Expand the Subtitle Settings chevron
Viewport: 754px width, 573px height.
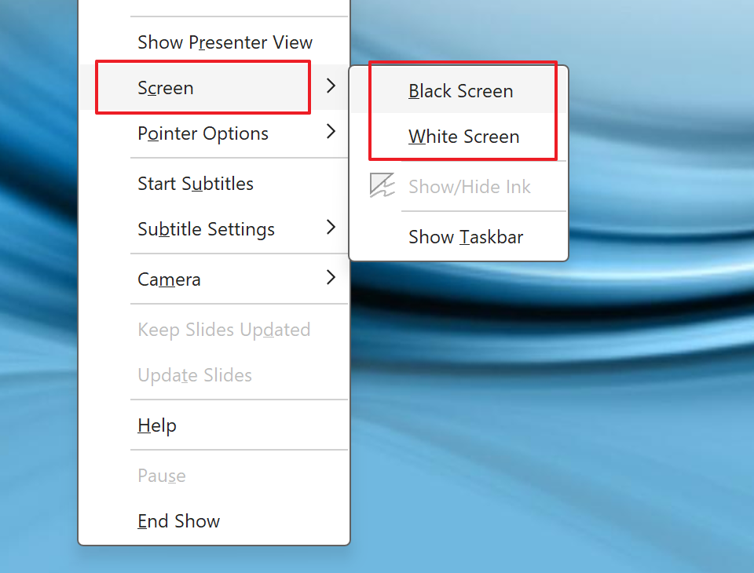[x=331, y=227]
